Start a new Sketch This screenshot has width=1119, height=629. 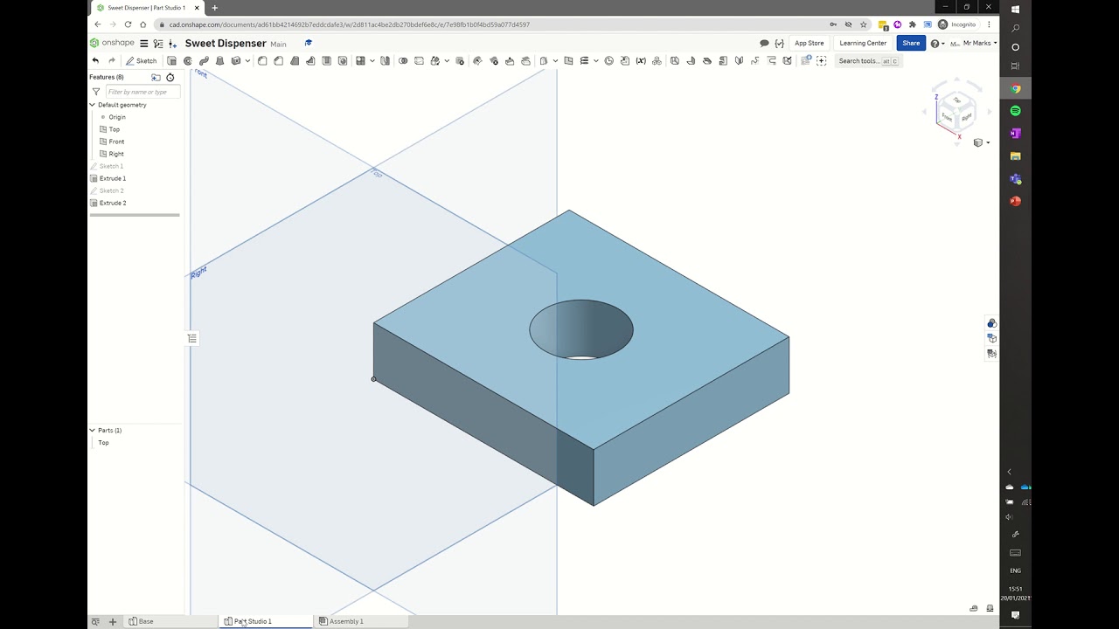[x=141, y=61]
